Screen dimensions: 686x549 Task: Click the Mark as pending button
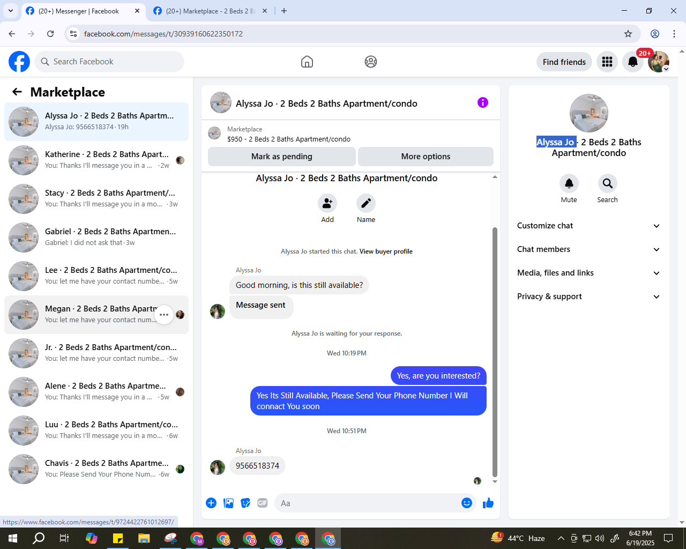282,157
